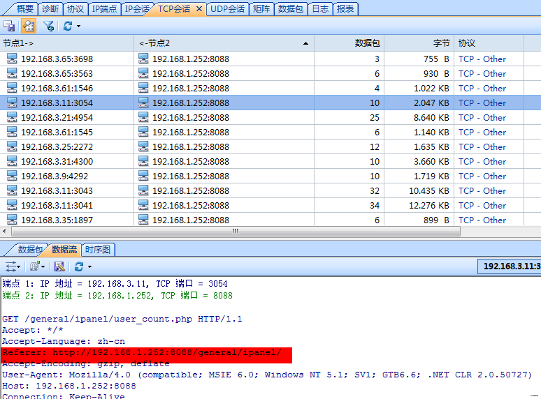Image resolution: width=541 pixels, height=399 pixels.
Task: Click the save/export icon in top toolbar
Action: tap(9, 27)
